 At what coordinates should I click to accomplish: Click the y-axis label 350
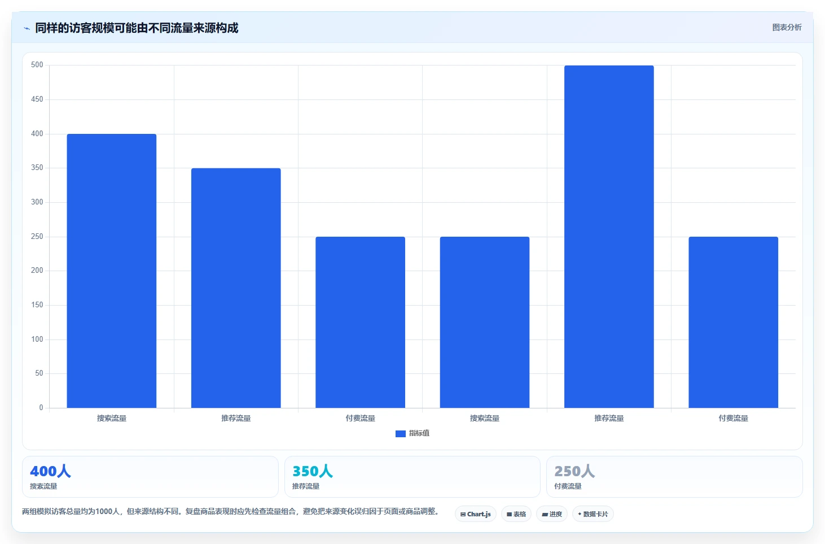point(37,168)
